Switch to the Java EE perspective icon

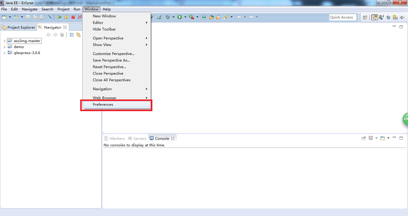[374, 17]
